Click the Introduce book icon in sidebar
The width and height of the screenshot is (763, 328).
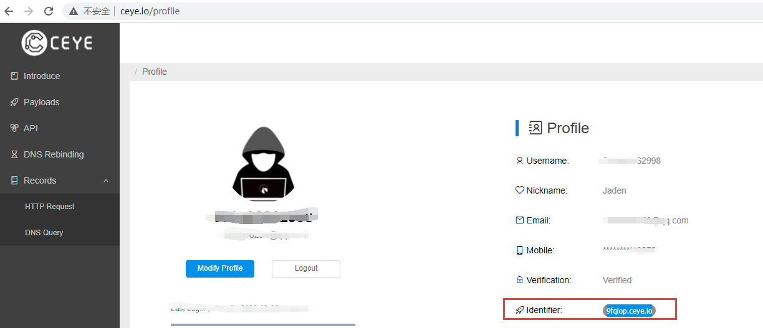click(x=14, y=76)
